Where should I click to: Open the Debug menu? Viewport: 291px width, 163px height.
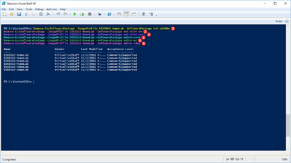tap(39, 9)
